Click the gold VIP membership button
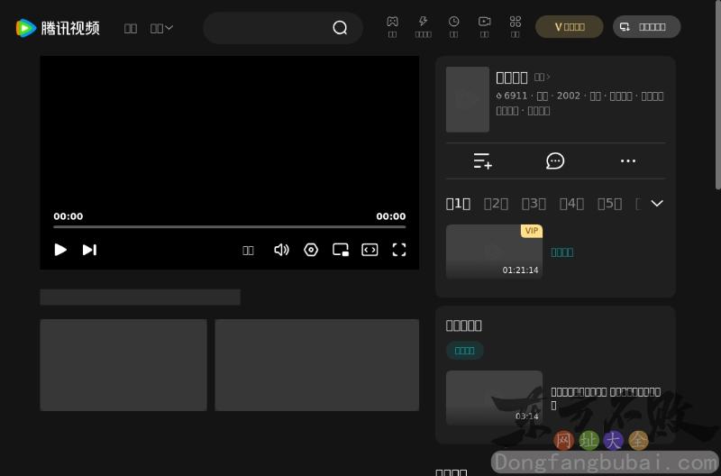Viewport: 721px width, 476px height. [x=570, y=27]
